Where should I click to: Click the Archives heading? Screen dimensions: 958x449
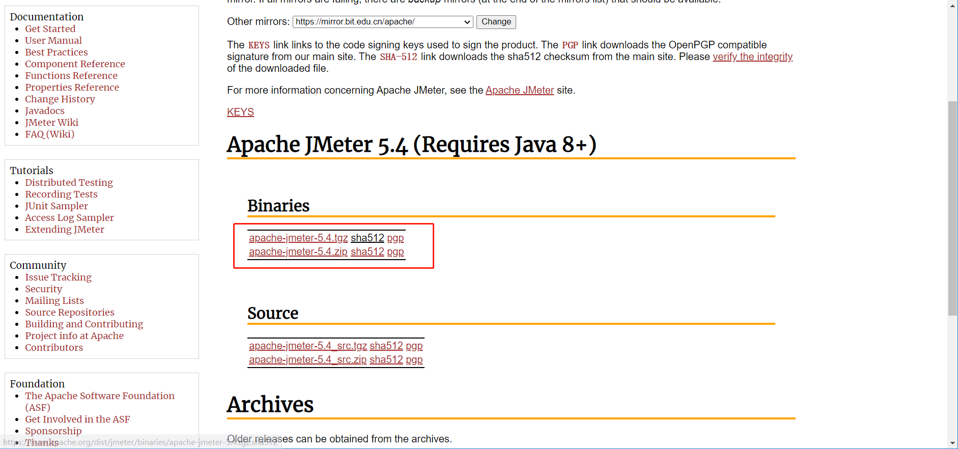click(x=270, y=405)
